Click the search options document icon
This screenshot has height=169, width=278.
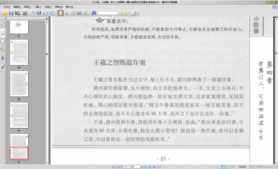134,13
